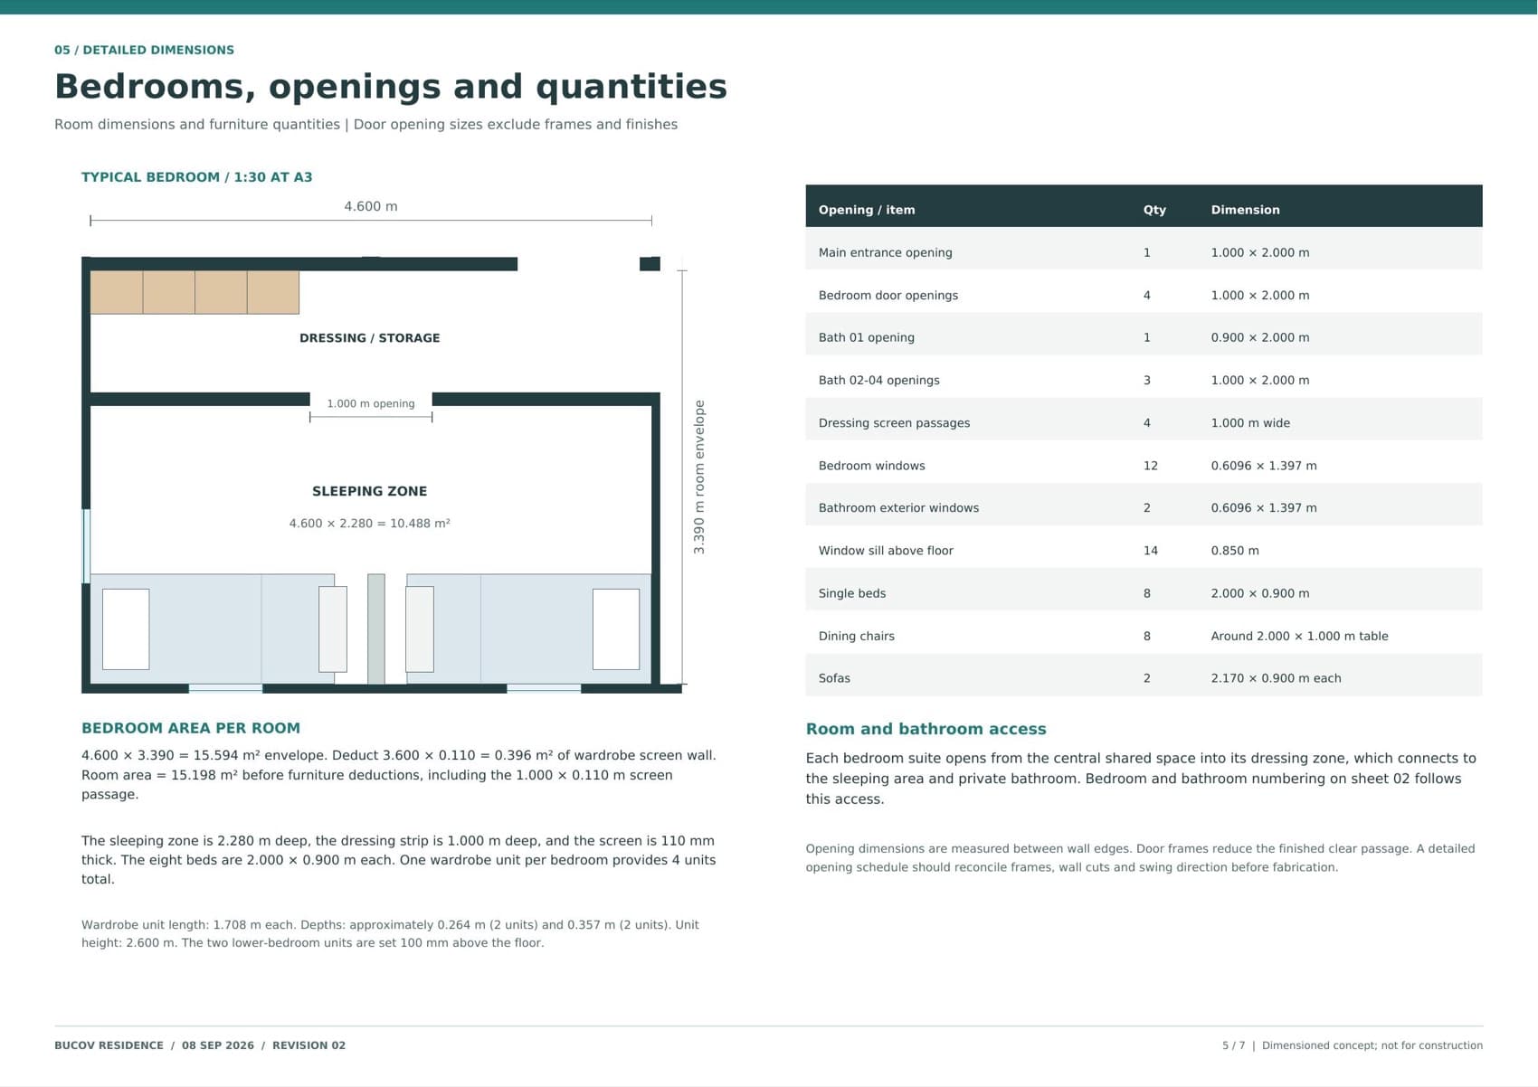
Task: Click '08 SEP 2026' footer date
Action: click(x=218, y=1045)
